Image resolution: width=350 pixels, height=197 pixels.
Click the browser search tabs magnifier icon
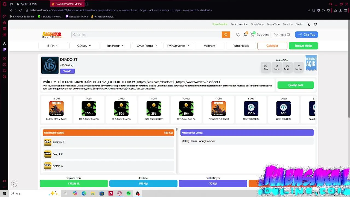[x=331, y=4]
